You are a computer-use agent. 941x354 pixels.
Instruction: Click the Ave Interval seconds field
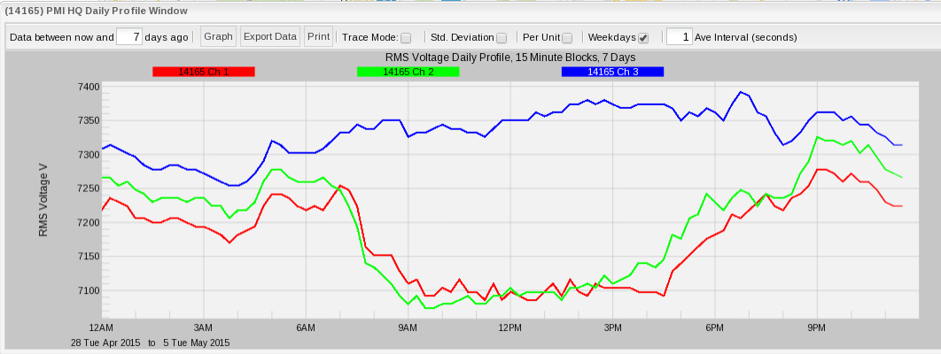tap(679, 37)
